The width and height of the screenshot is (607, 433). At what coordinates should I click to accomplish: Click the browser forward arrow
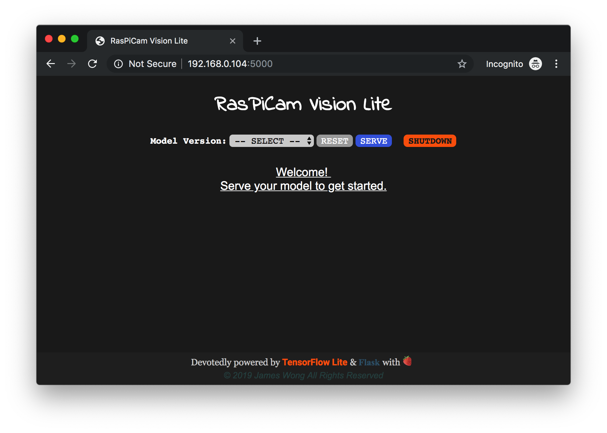(71, 64)
